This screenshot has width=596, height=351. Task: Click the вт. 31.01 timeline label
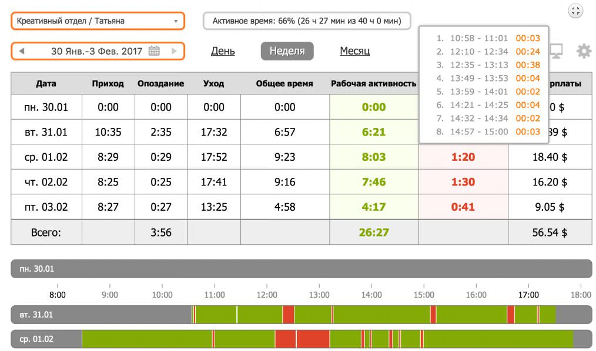click(36, 315)
